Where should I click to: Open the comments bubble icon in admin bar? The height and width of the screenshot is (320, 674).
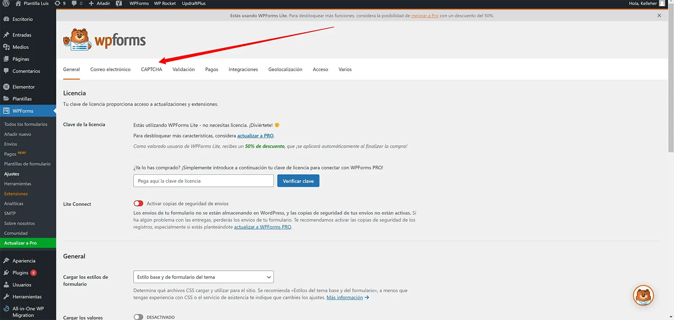75,3
